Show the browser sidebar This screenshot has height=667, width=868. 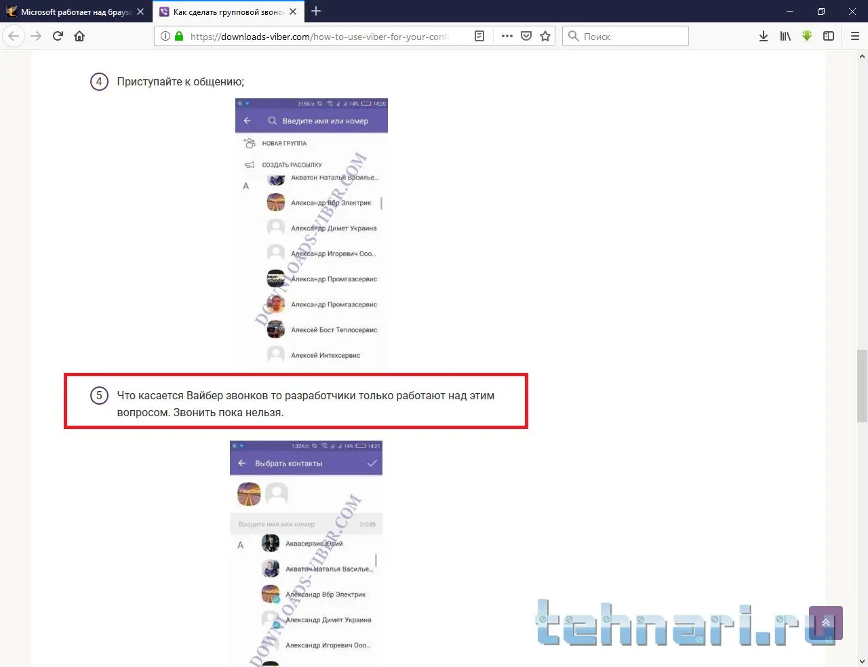(829, 36)
